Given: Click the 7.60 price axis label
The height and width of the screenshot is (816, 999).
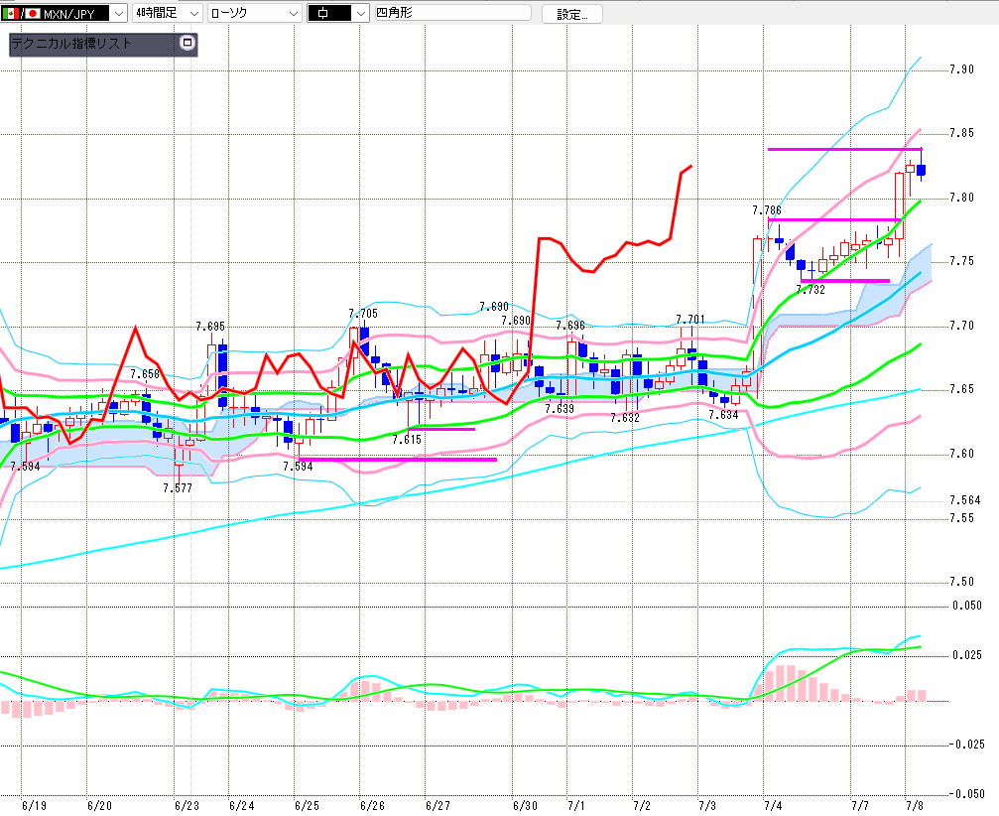Looking at the screenshot, I should (x=961, y=454).
